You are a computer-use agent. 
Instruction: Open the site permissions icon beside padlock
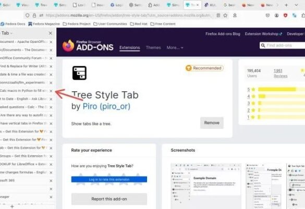pyautogui.click(x=41, y=15)
